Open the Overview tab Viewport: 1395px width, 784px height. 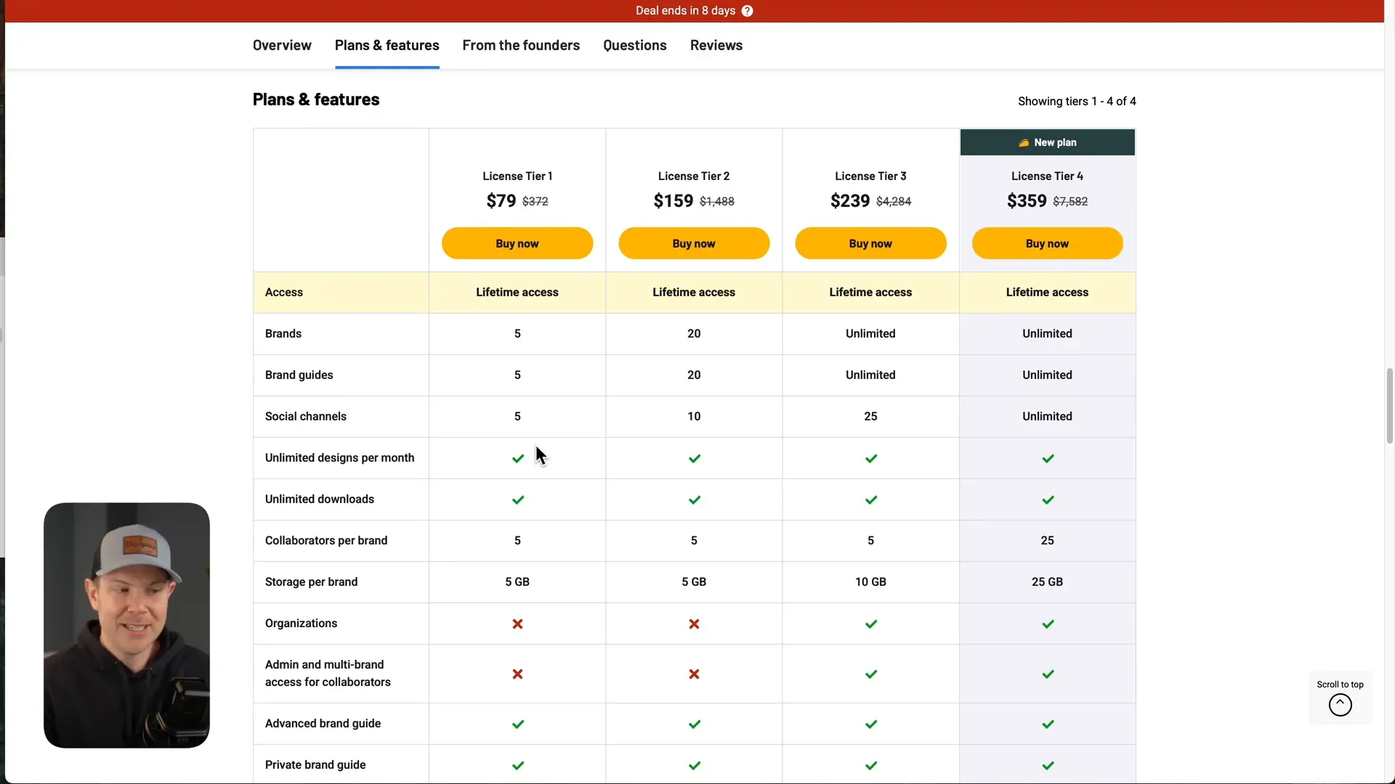click(282, 45)
